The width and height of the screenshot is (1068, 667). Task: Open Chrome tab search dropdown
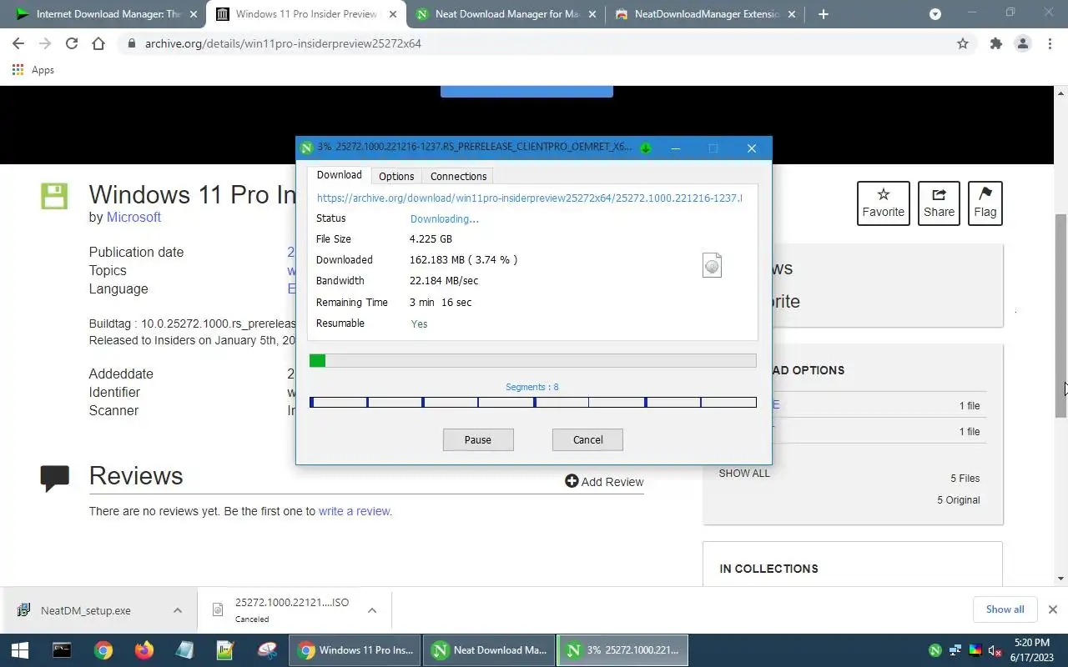[935, 14]
